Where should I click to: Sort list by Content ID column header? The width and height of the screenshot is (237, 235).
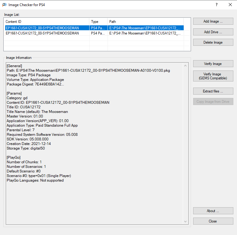47,22
